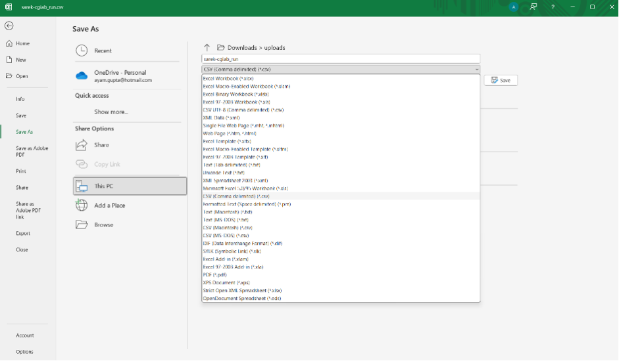Click the Recent clock icon

point(82,51)
